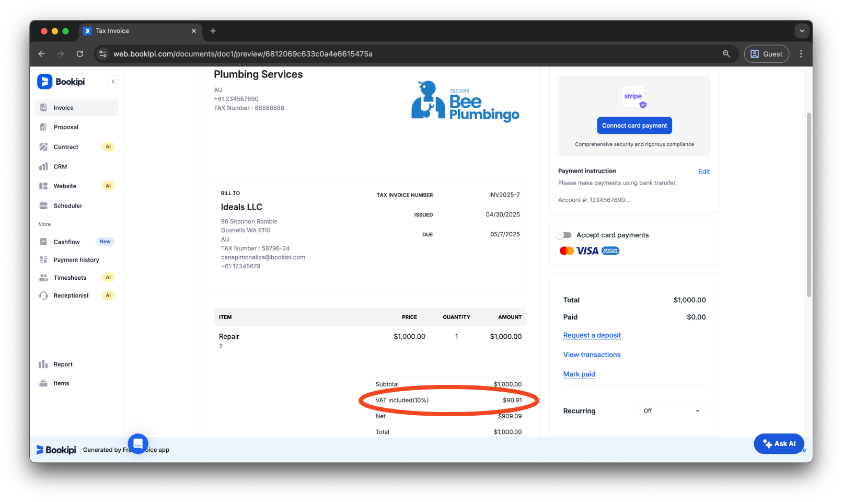Open the Proposal section in sidebar

pos(66,127)
